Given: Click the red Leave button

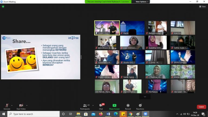Looking at the screenshot, I should [201, 107].
